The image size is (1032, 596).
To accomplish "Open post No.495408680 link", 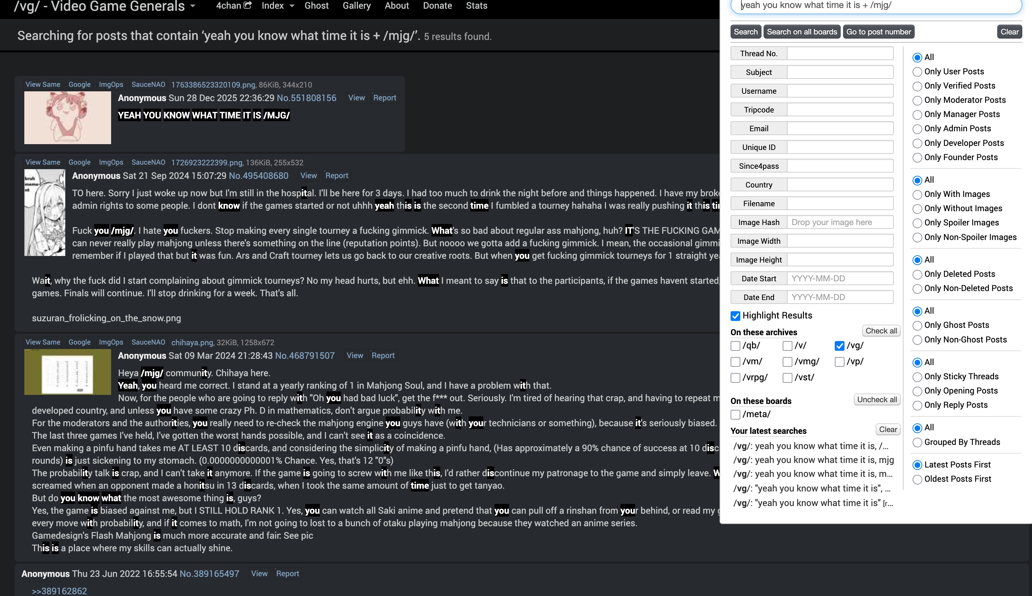I will point(258,176).
